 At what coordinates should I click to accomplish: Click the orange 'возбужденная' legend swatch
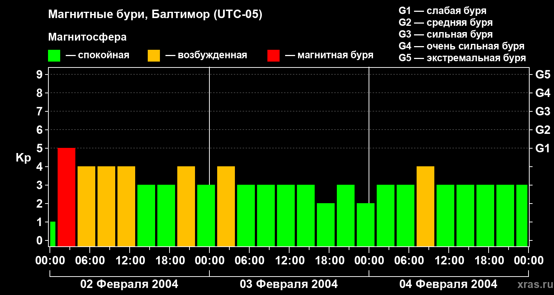(154, 56)
